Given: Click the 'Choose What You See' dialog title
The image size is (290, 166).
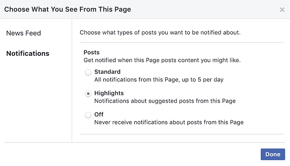Looking at the screenshot, I should [68, 9].
